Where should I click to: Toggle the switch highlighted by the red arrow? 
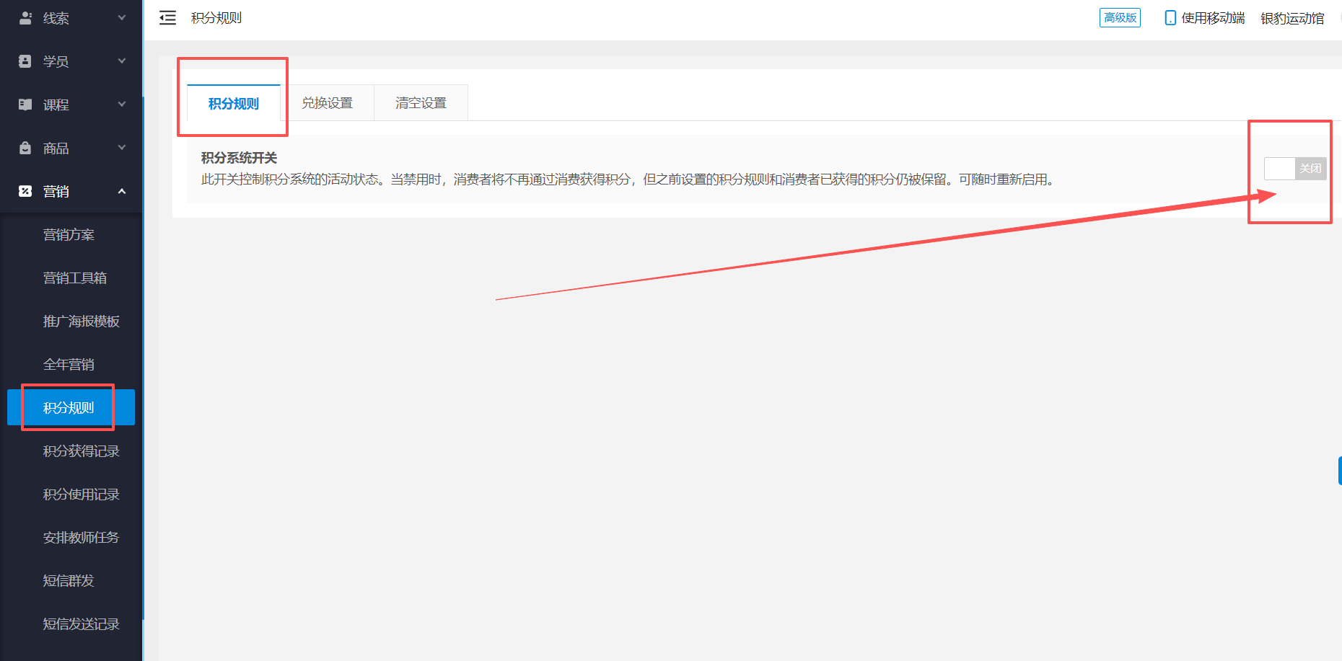coord(1294,168)
